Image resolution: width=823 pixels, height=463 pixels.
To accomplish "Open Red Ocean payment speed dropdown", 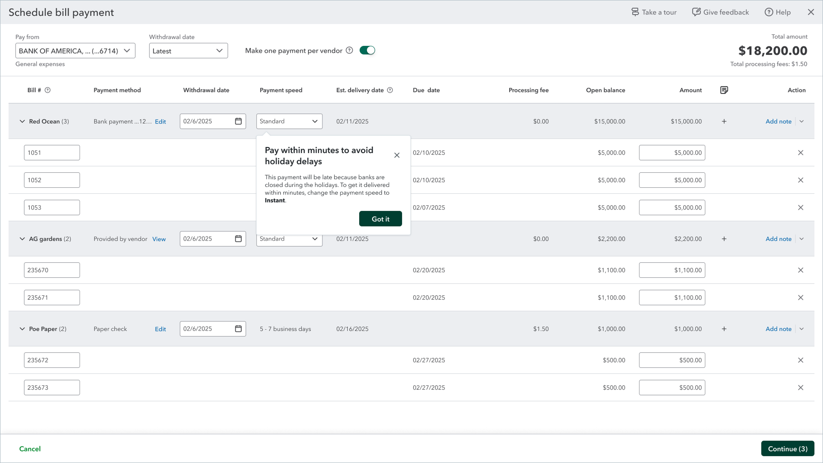I will 289,121.
